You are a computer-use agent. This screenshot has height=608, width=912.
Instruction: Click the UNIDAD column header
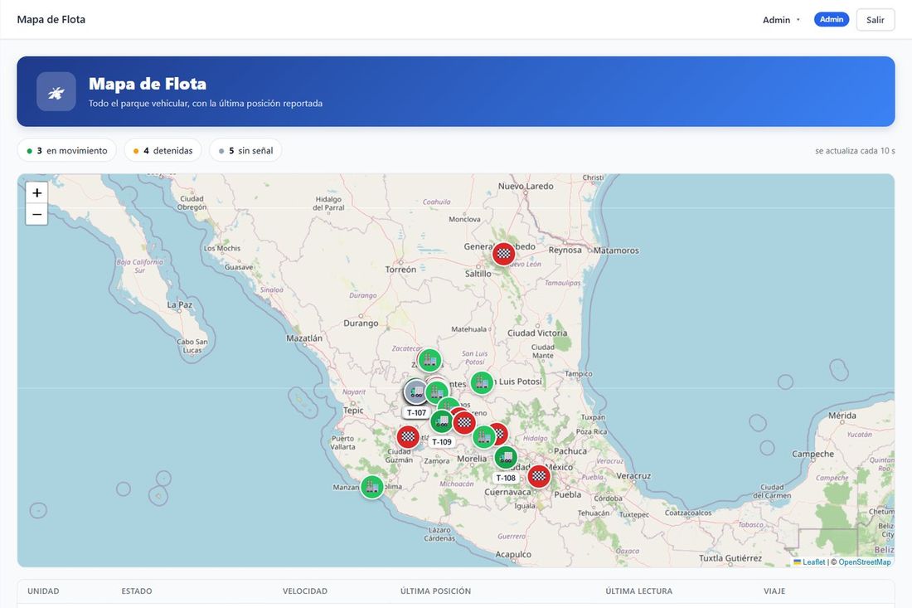(44, 591)
